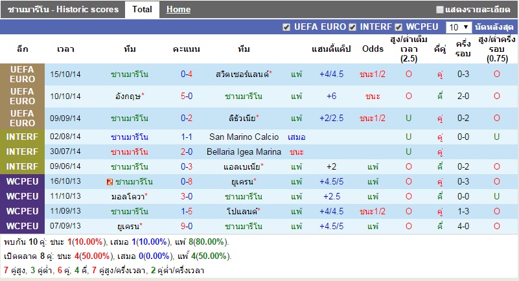The image size is (519, 281).
Task: Click the 9-0 match score
Action: (x=187, y=226)
